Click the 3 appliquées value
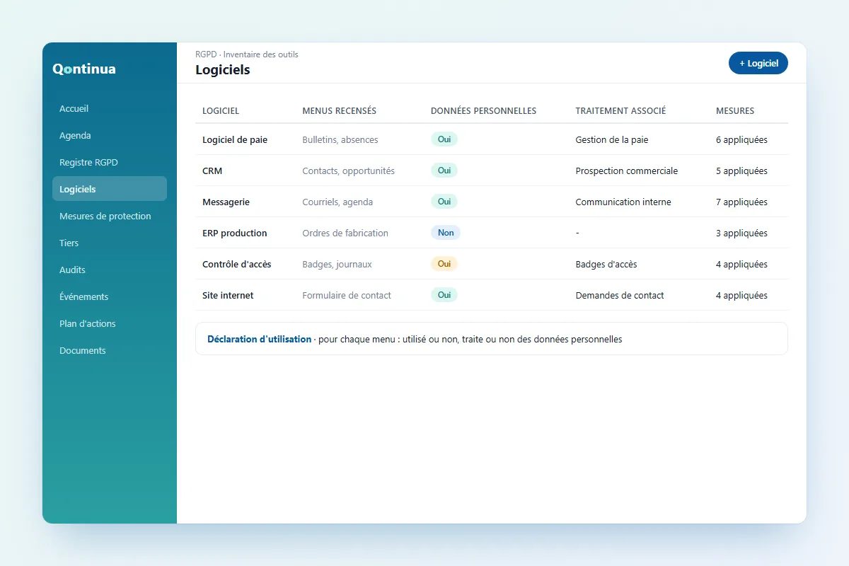The image size is (849, 566). pos(741,233)
